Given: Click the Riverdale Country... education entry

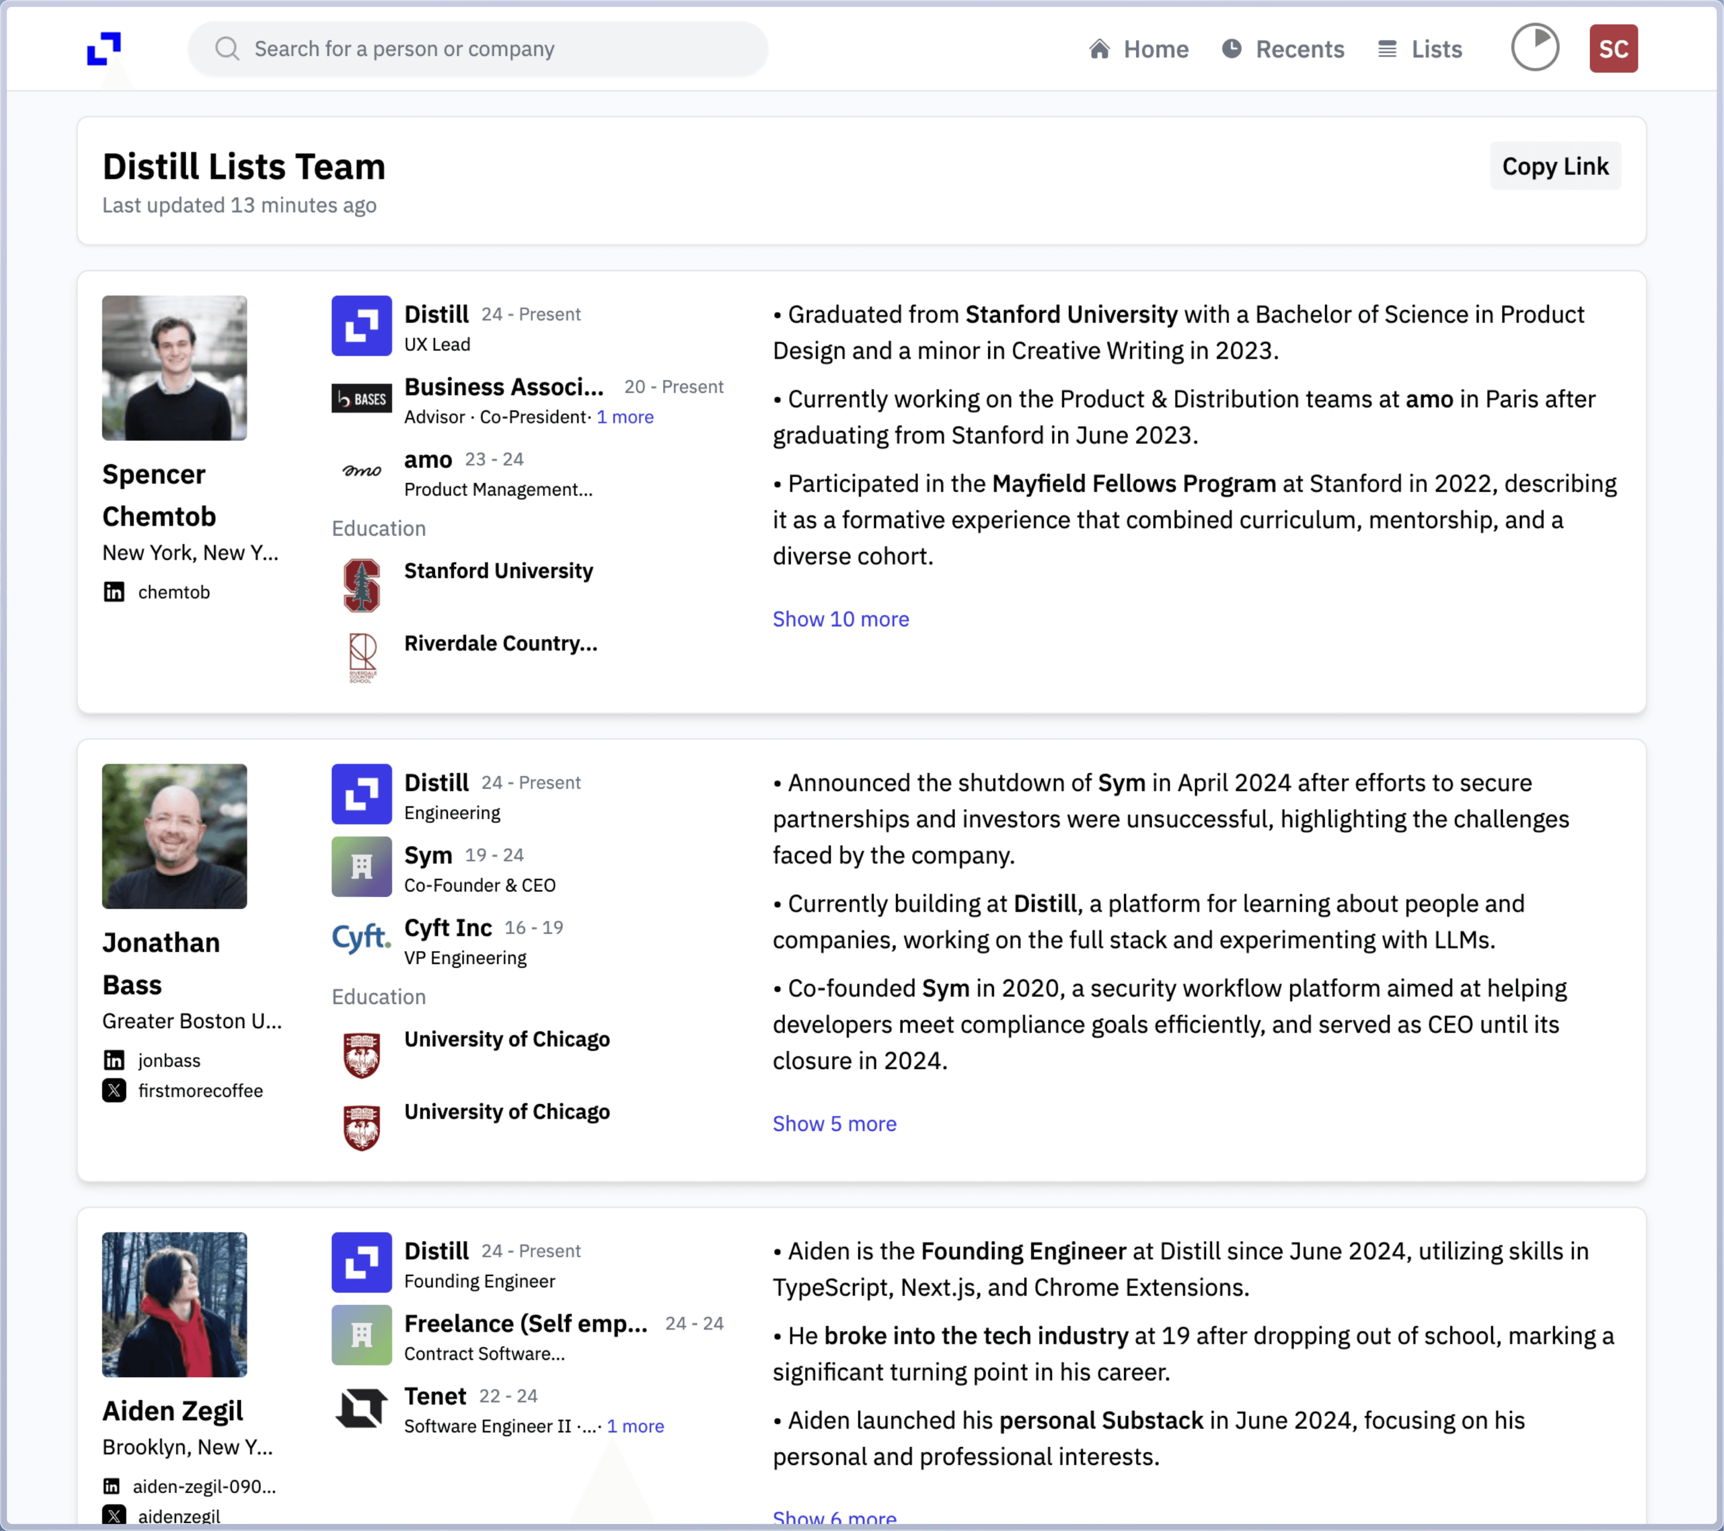Looking at the screenshot, I should tap(501, 643).
